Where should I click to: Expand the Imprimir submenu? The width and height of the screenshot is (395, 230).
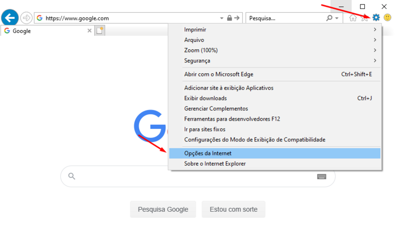(x=275, y=30)
